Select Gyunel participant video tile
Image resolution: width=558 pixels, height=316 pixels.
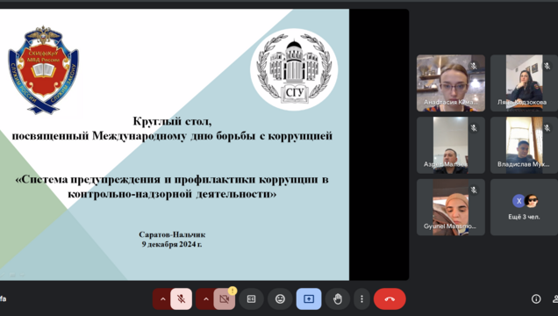point(451,207)
